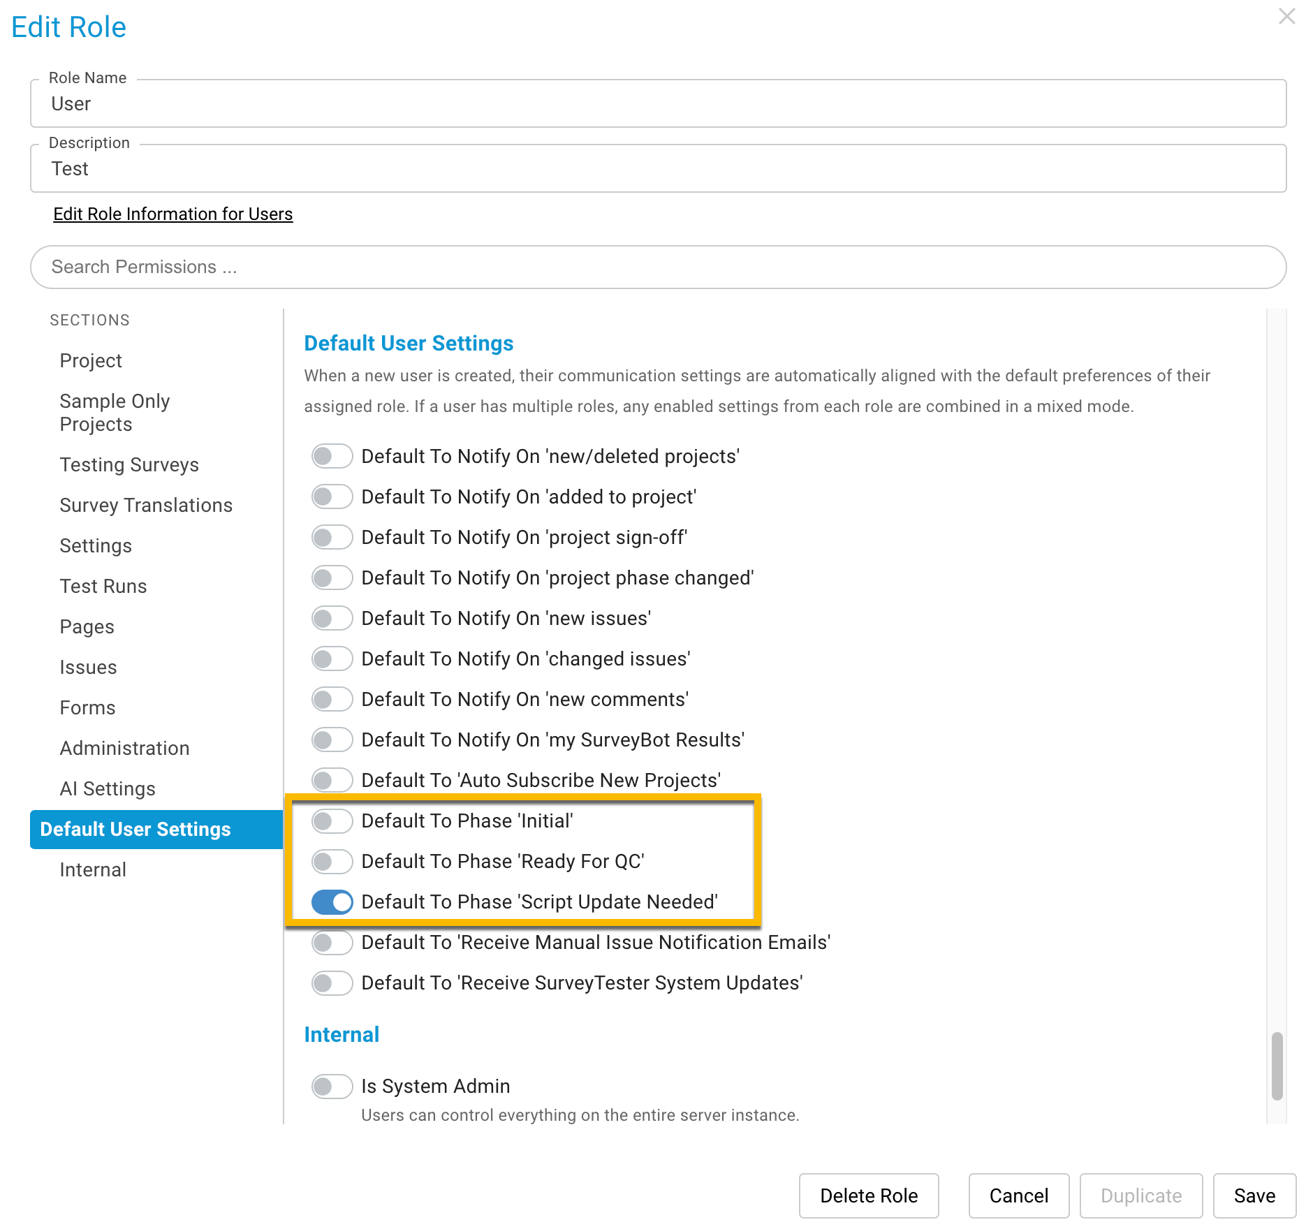Viewport: 1306px width, 1229px height.
Task: Click Edit Role Information for Users link
Action: click(x=173, y=214)
